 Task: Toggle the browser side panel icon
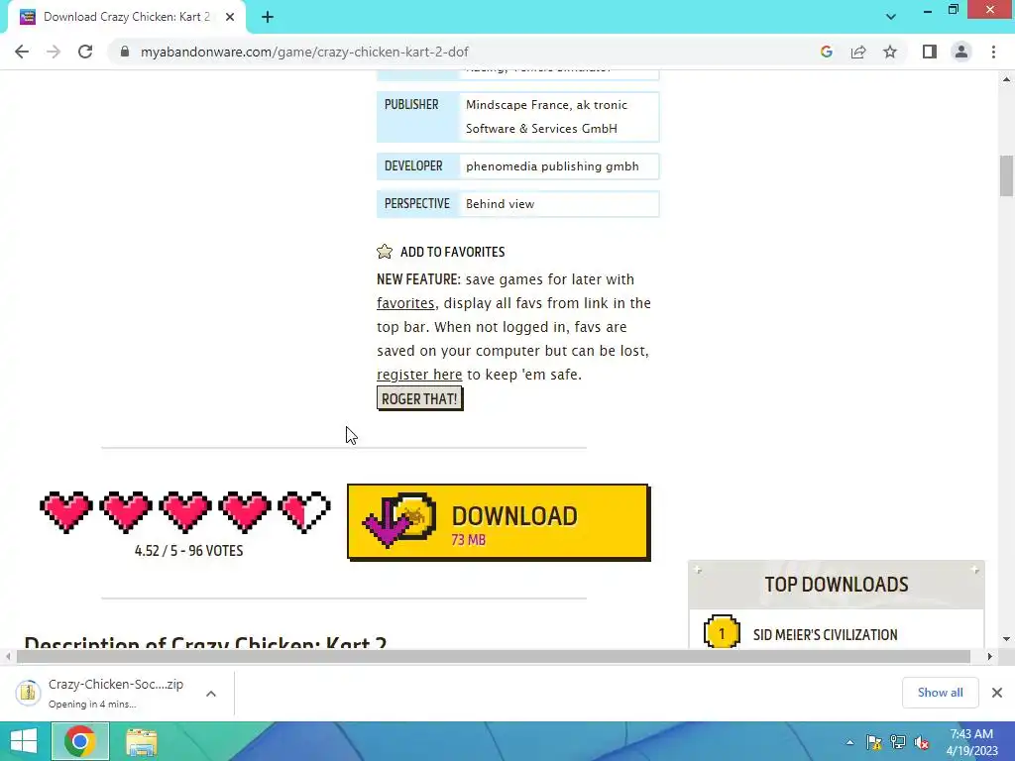click(x=930, y=52)
